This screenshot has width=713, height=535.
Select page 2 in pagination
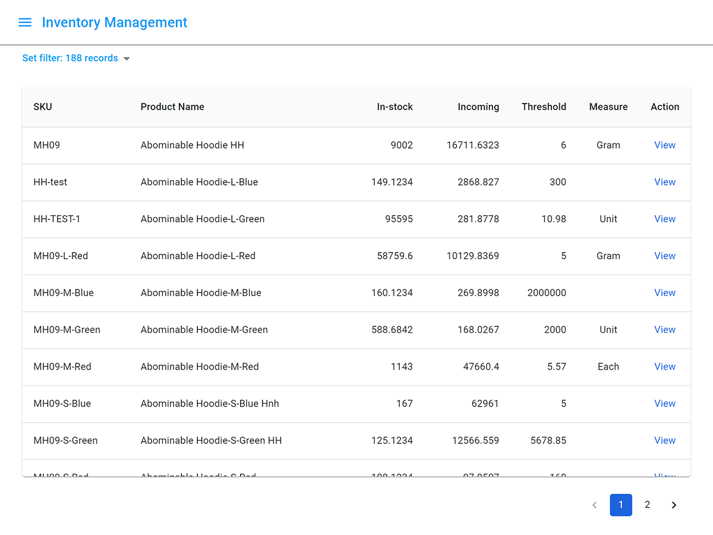click(647, 505)
